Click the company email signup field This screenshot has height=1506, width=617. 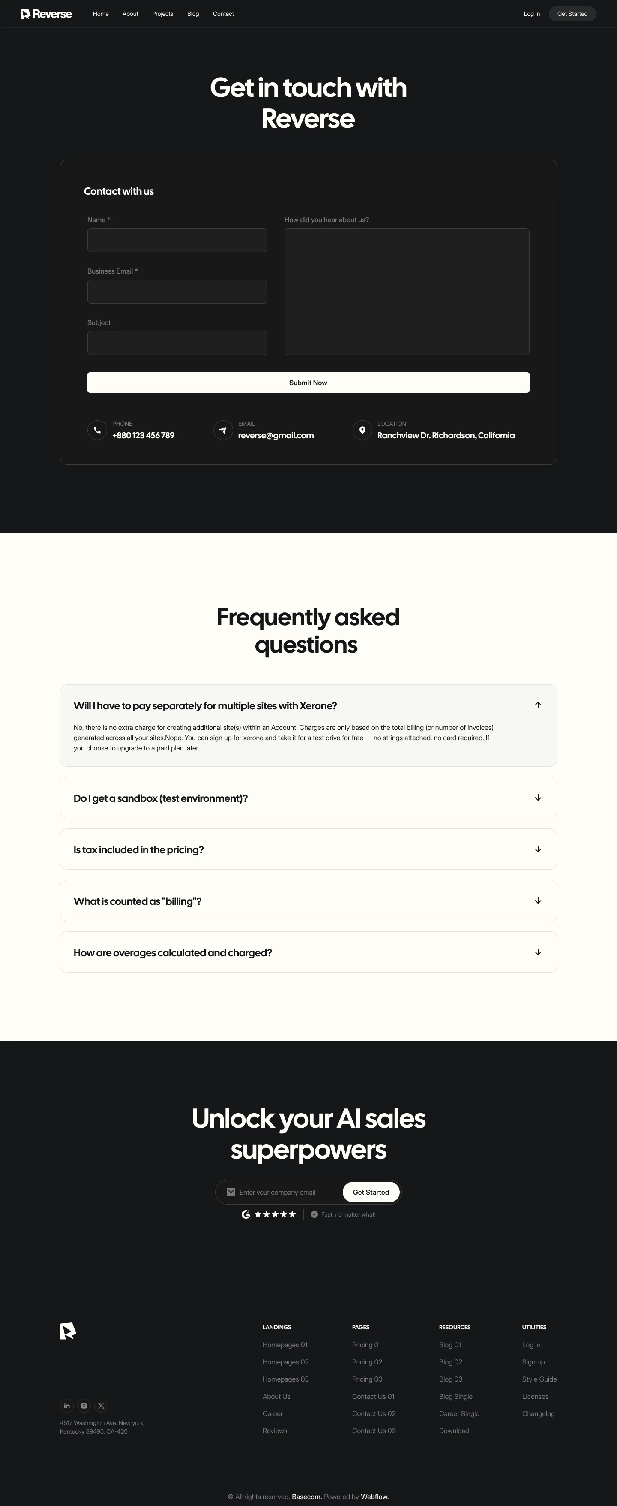[286, 1192]
